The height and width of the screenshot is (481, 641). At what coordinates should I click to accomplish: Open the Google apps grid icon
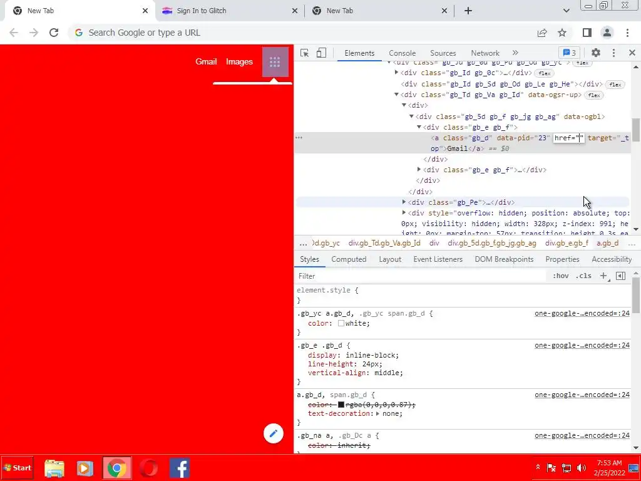(x=275, y=62)
